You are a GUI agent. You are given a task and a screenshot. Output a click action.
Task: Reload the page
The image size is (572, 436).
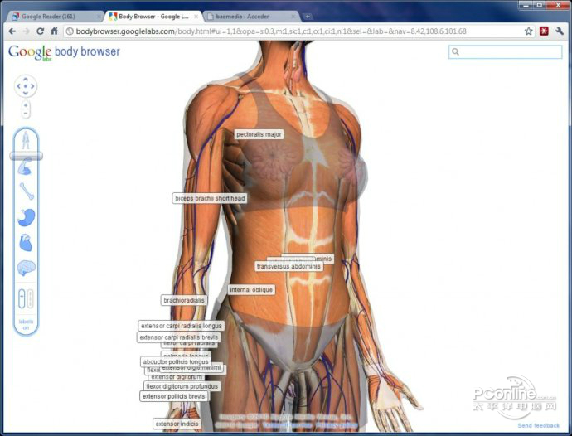40,31
